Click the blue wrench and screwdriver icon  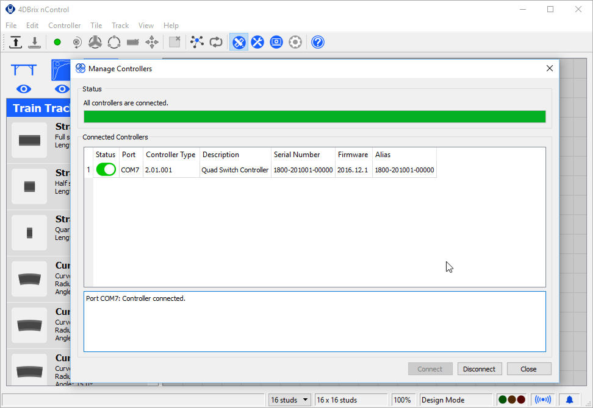coord(257,42)
